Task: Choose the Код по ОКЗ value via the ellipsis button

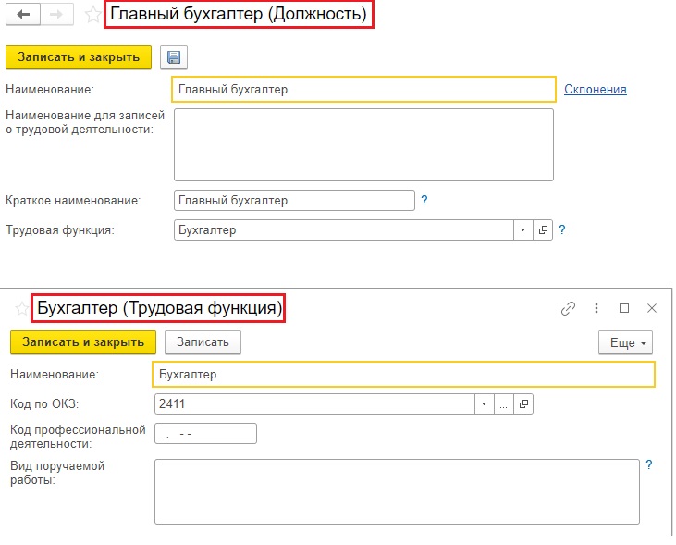Action: (x=504, y=404)
